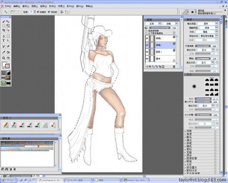
Task: Hide the top layer via its eye
Action: (x=147, y=38)
